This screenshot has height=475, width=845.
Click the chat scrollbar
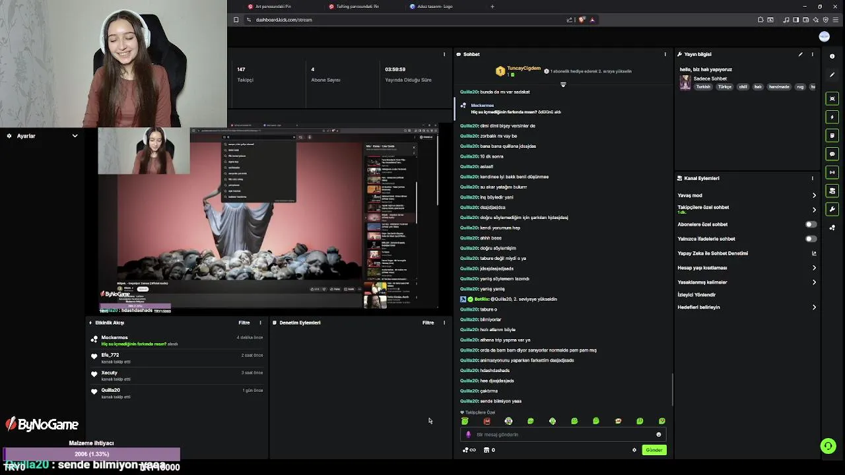tap(672, 389)
